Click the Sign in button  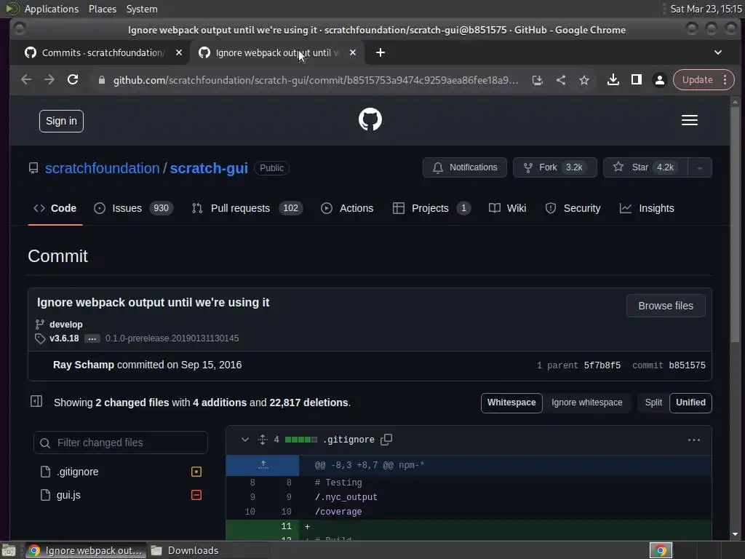pyautogui.click(x=61, y=122)
